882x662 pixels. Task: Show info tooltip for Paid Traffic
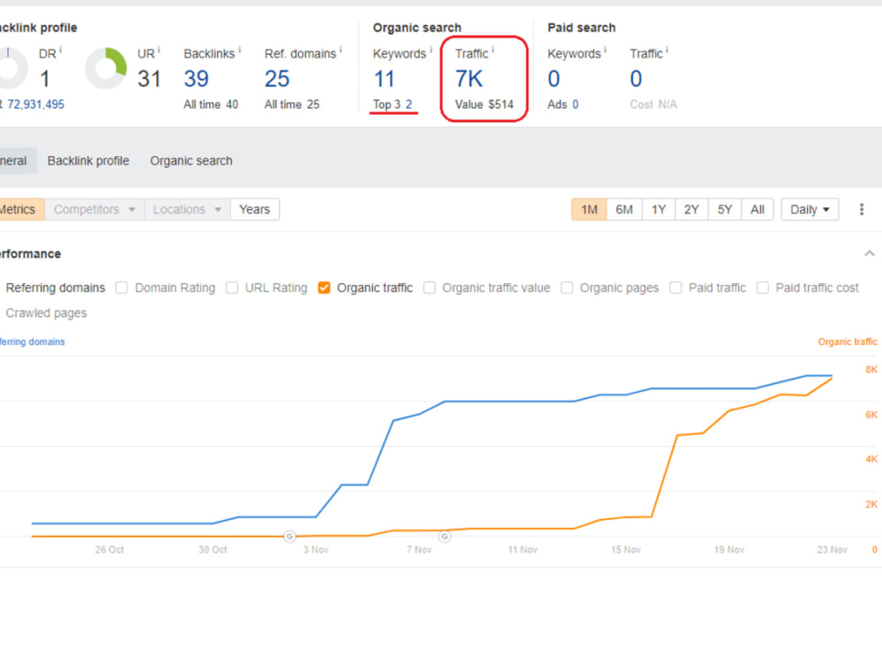pyautogui.click(x=667, y=50)
